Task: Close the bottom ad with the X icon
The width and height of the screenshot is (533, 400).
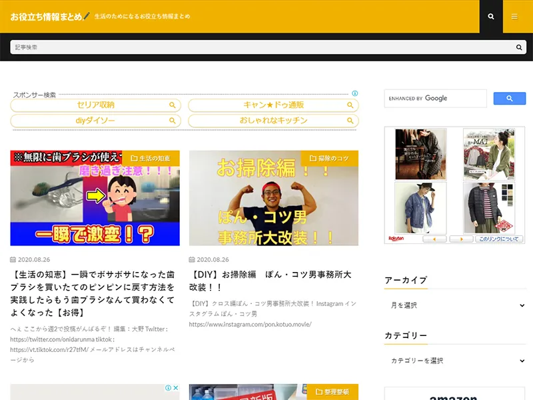Action: 175,388
